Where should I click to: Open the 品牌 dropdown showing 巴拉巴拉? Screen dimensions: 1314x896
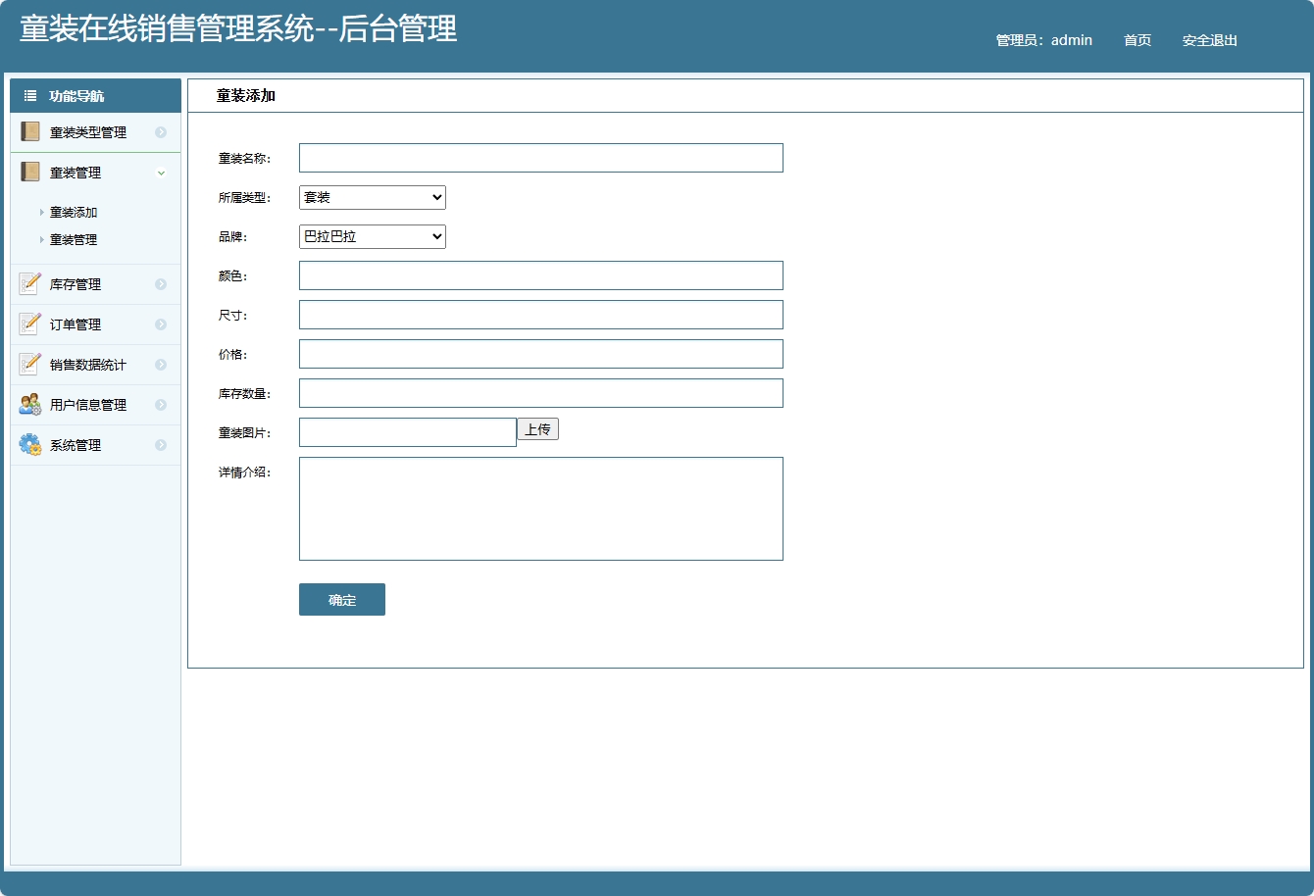[x=372, y=236]
